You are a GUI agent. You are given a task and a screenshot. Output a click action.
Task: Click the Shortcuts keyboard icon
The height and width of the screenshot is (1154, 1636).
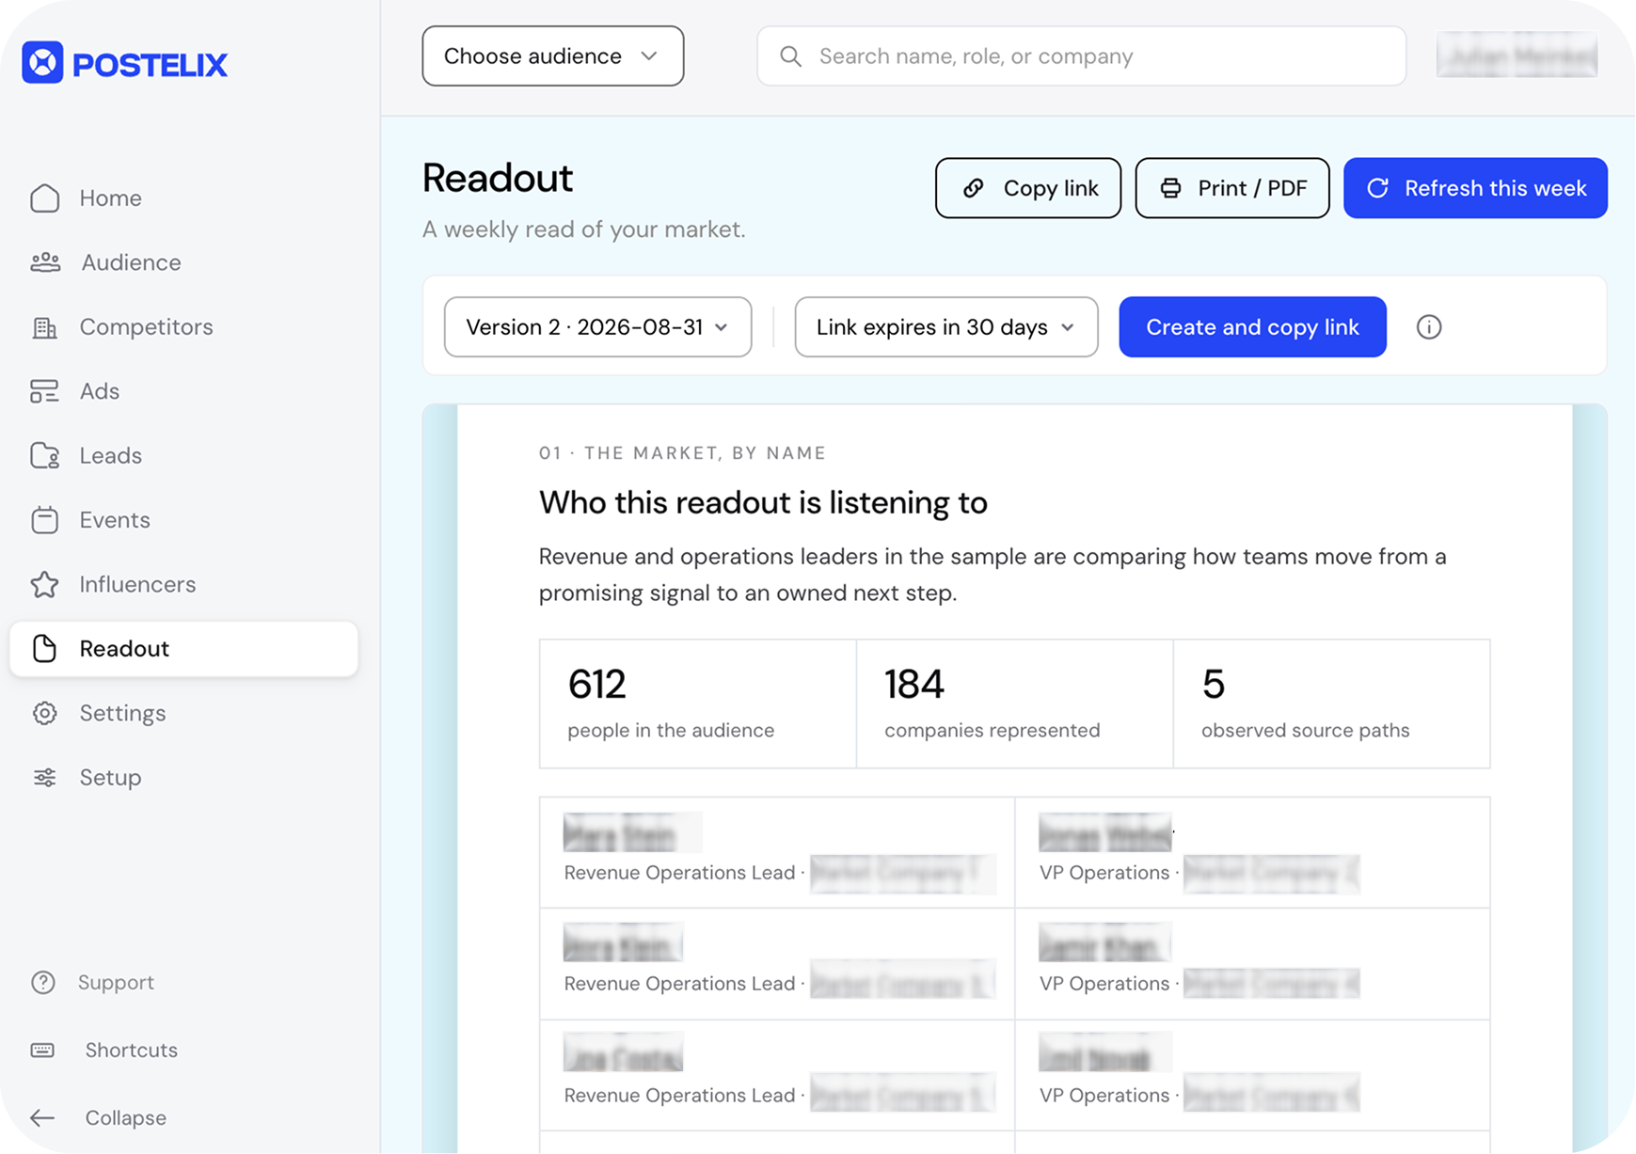pos(43,1051)
